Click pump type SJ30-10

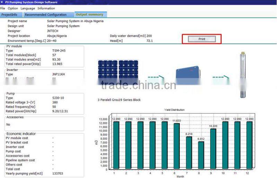pyautogui.click(x=58, y=98)
